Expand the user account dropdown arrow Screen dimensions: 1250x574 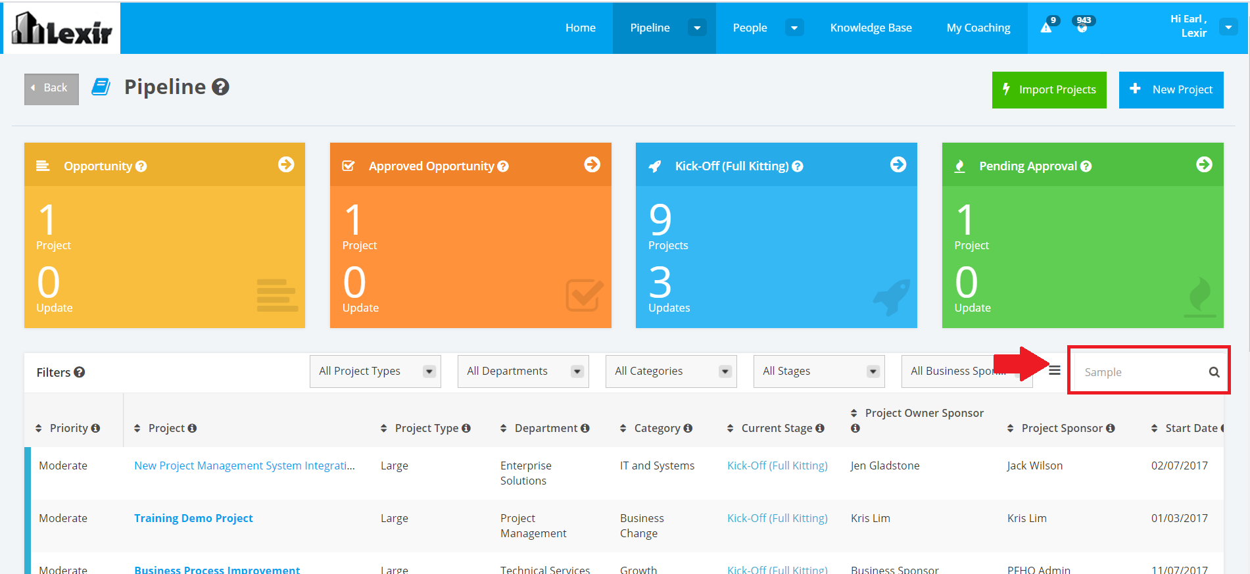pos(1228,27)
